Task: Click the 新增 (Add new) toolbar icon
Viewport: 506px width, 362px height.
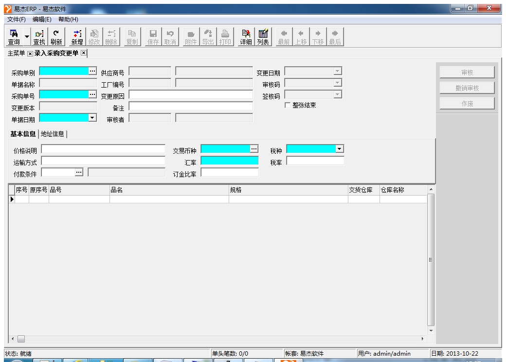Action: click(77, 37)
